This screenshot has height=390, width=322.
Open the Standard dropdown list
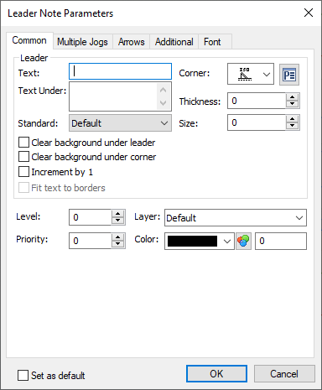pos(120,122)
